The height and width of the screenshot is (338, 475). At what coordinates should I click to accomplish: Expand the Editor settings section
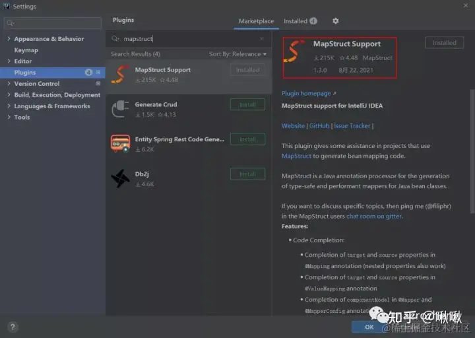click(x=9, y=61)
